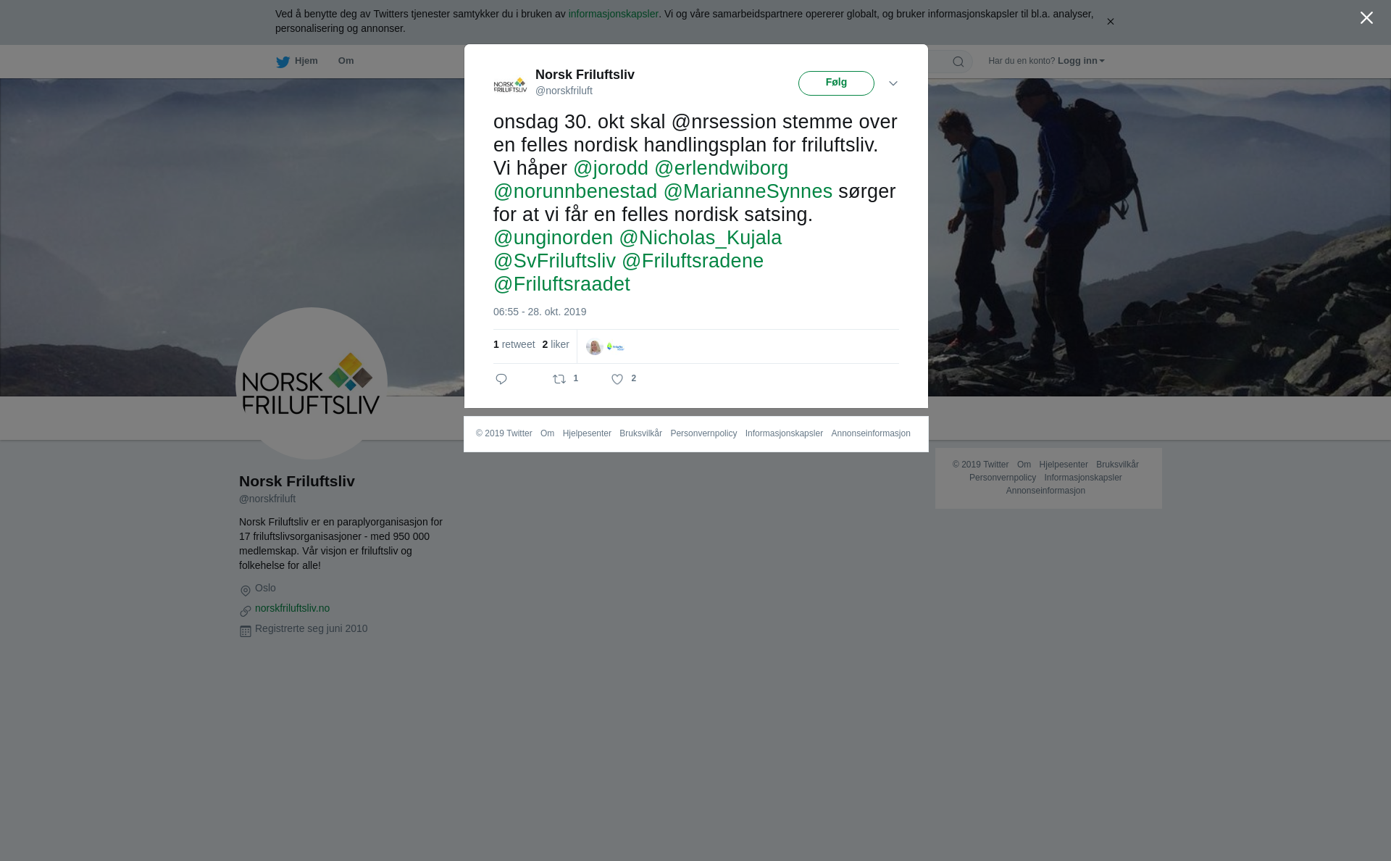Expand the Logg inn dropdown
Image resolution: width=1391 pixels, height=861 pixels.
tap(1081, 61)
